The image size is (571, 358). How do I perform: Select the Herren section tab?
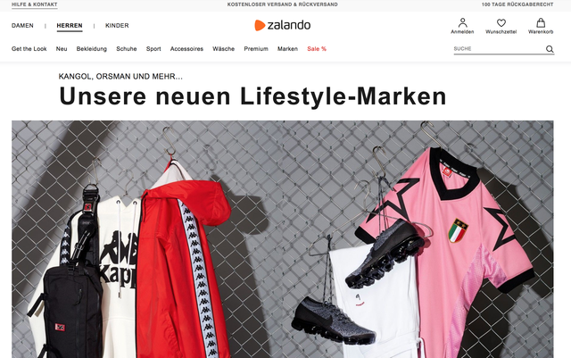(x=70, y=26)
